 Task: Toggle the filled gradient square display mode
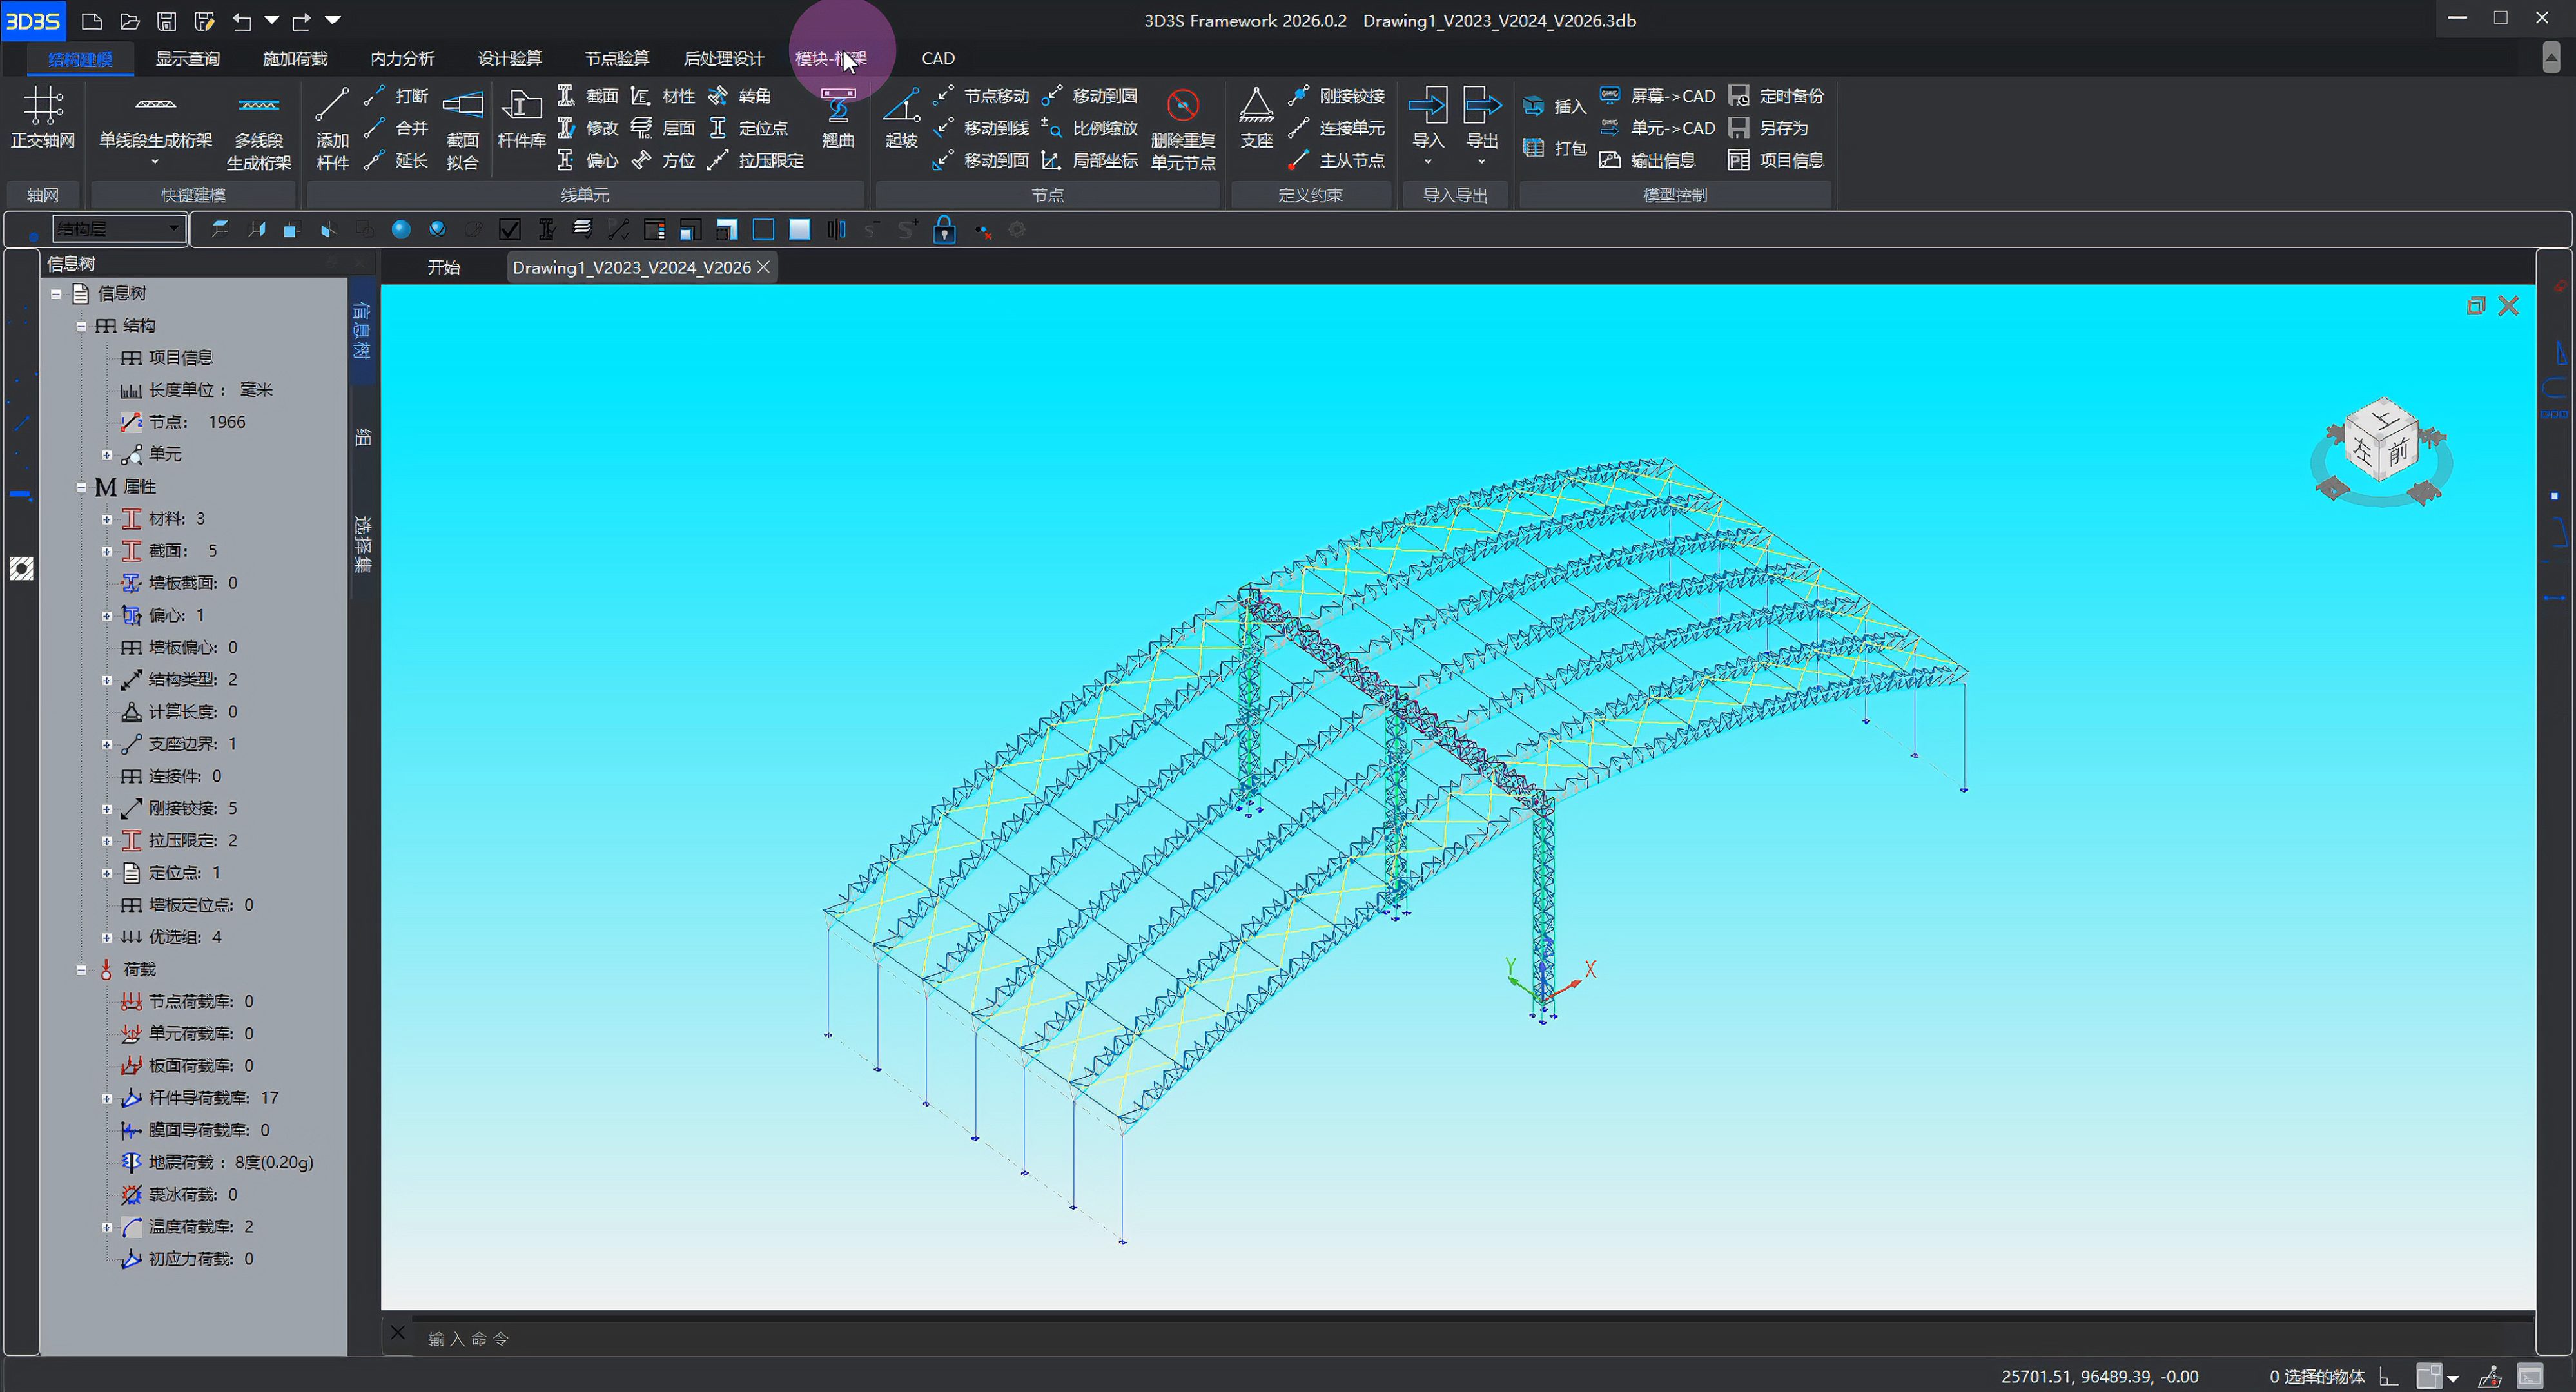point(799,230)
